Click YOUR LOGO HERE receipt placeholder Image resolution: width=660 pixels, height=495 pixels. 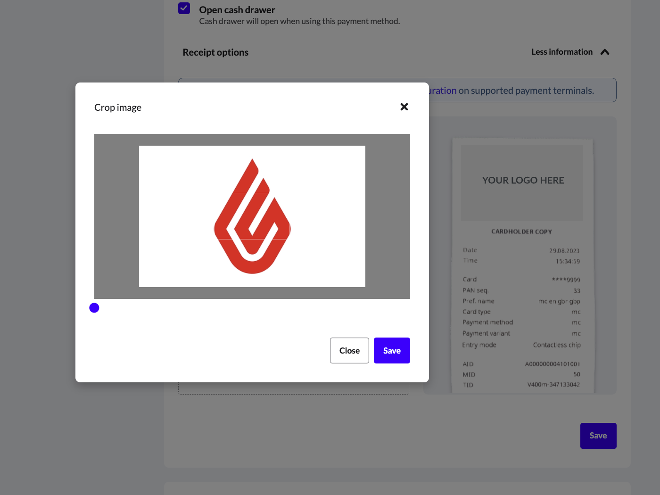[522, 183]
